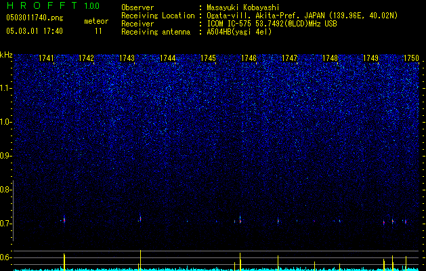Click the 1747 time marker

[x=290, y=58]
